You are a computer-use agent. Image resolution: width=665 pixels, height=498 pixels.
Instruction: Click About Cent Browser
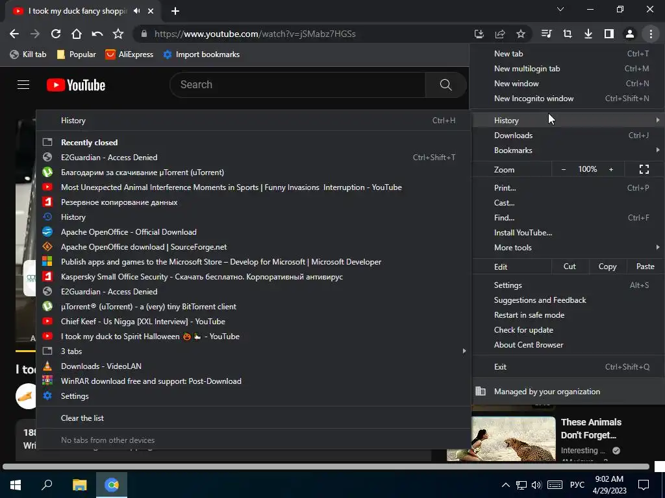click(x=567, y=345)
